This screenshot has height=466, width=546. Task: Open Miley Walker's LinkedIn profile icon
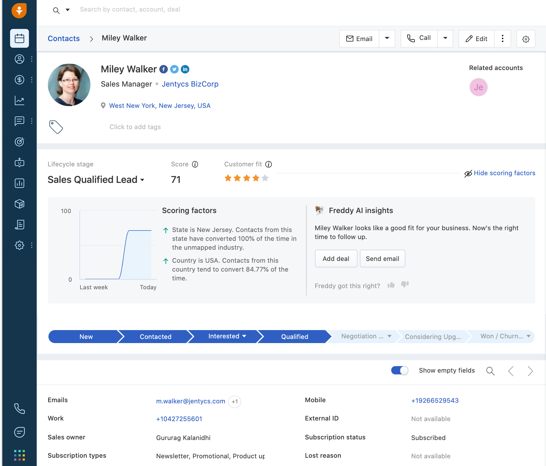pyautogui.click(x=185, y=69)
